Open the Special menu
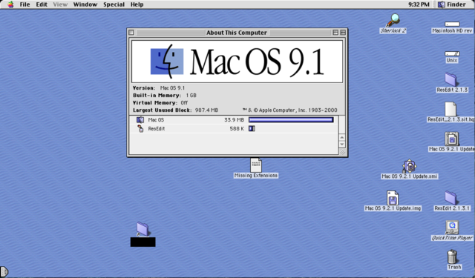 [114, 4]
